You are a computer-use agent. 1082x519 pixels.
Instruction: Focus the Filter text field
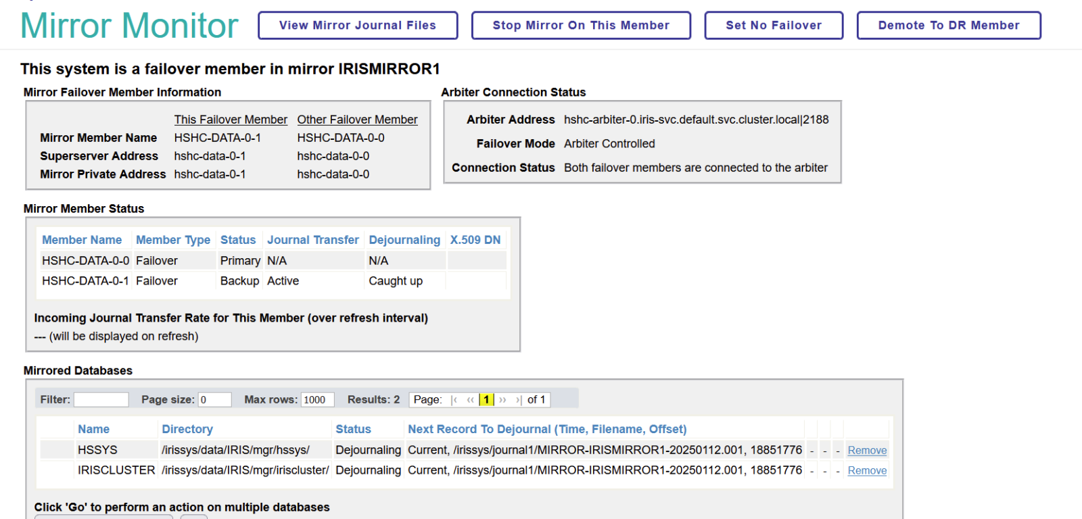pos(101,400)
